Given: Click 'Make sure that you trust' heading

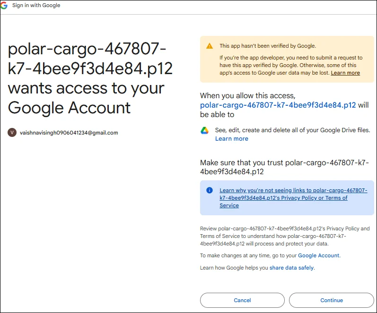Looking at the screenshot, I should click(x=284, y=167).
